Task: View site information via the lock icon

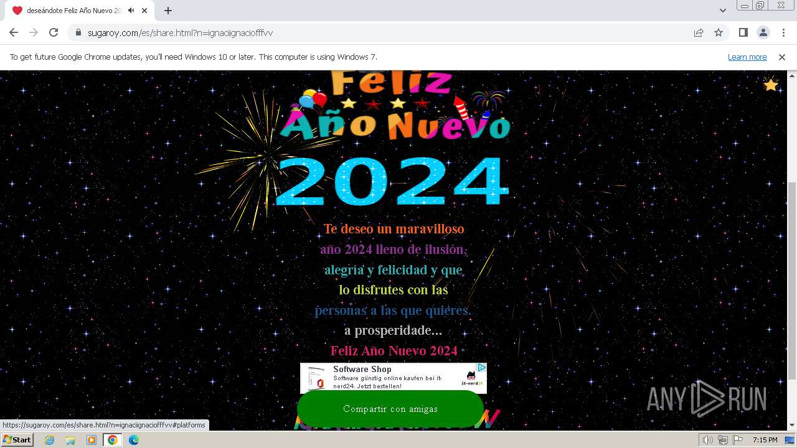Action: tap(78, 32)
